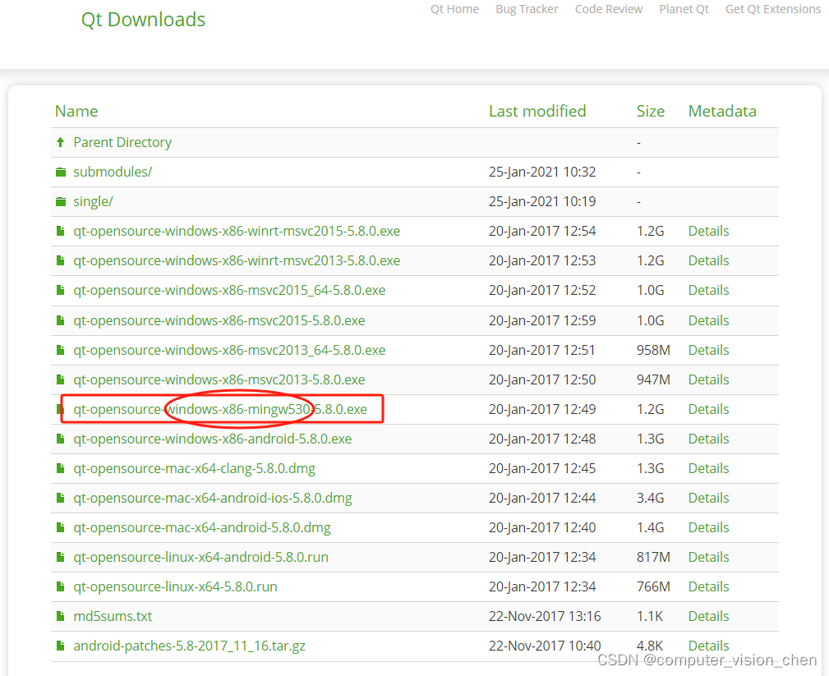This screenshot has height=676, width=829.
Task: Click the file icon beside qt-opensource-windows-x86-mingw530-5.8.0.exe
Action: (61, 408)
